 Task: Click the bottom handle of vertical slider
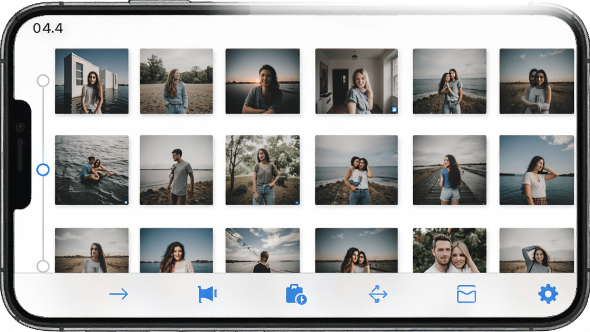point(43,266)
